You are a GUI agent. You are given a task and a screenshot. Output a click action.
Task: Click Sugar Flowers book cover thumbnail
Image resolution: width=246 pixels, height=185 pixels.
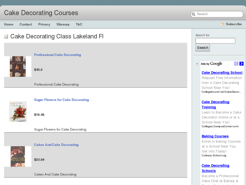point(18,111)
